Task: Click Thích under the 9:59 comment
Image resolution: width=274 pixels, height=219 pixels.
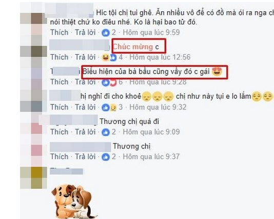Action: click(x=60, y=32)
